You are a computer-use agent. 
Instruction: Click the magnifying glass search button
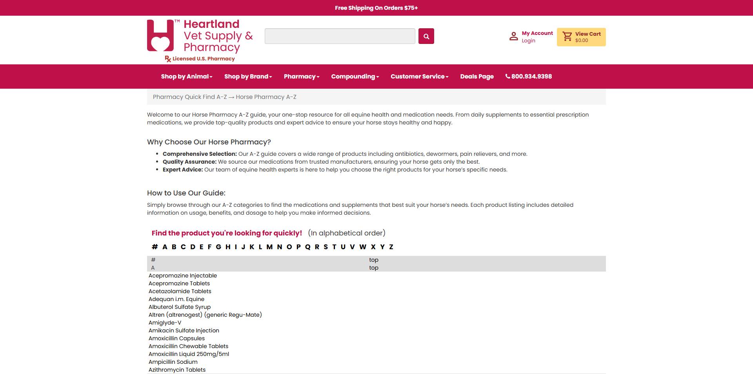click(426, 36)
